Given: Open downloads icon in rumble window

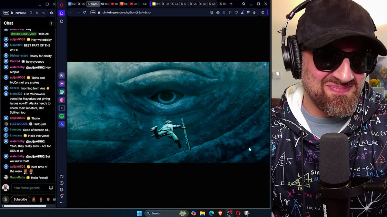Looking at the screenshot, I should tap(43, 13).
